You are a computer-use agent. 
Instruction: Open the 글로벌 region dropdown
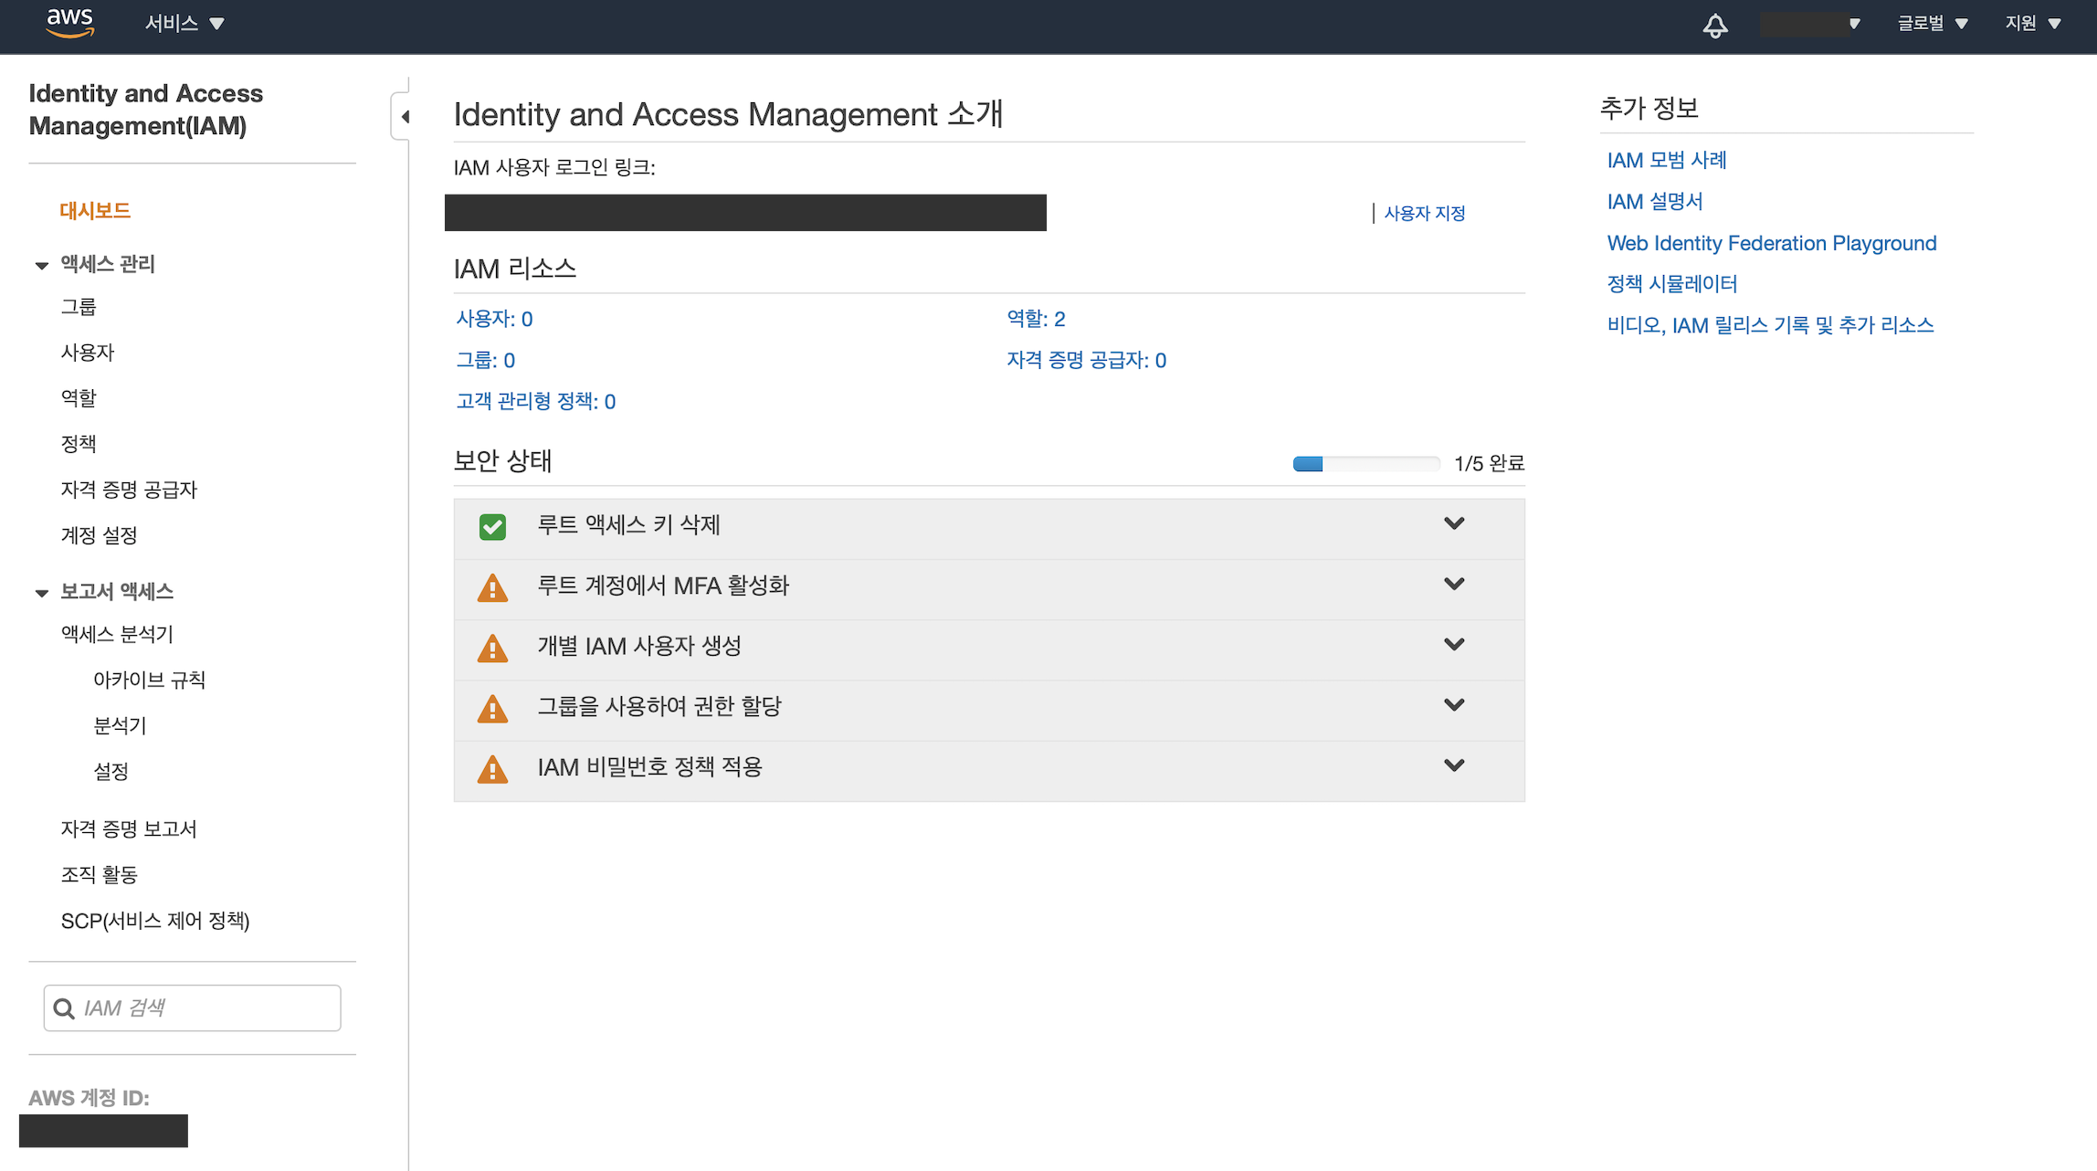coord(1932,24)
